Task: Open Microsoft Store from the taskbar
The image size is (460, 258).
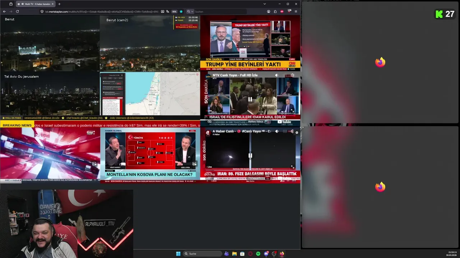Action: [242, 254]
